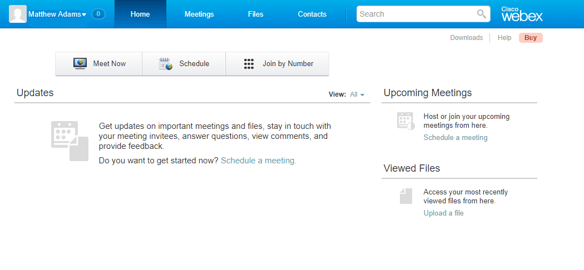Open the Files tab

255,14
